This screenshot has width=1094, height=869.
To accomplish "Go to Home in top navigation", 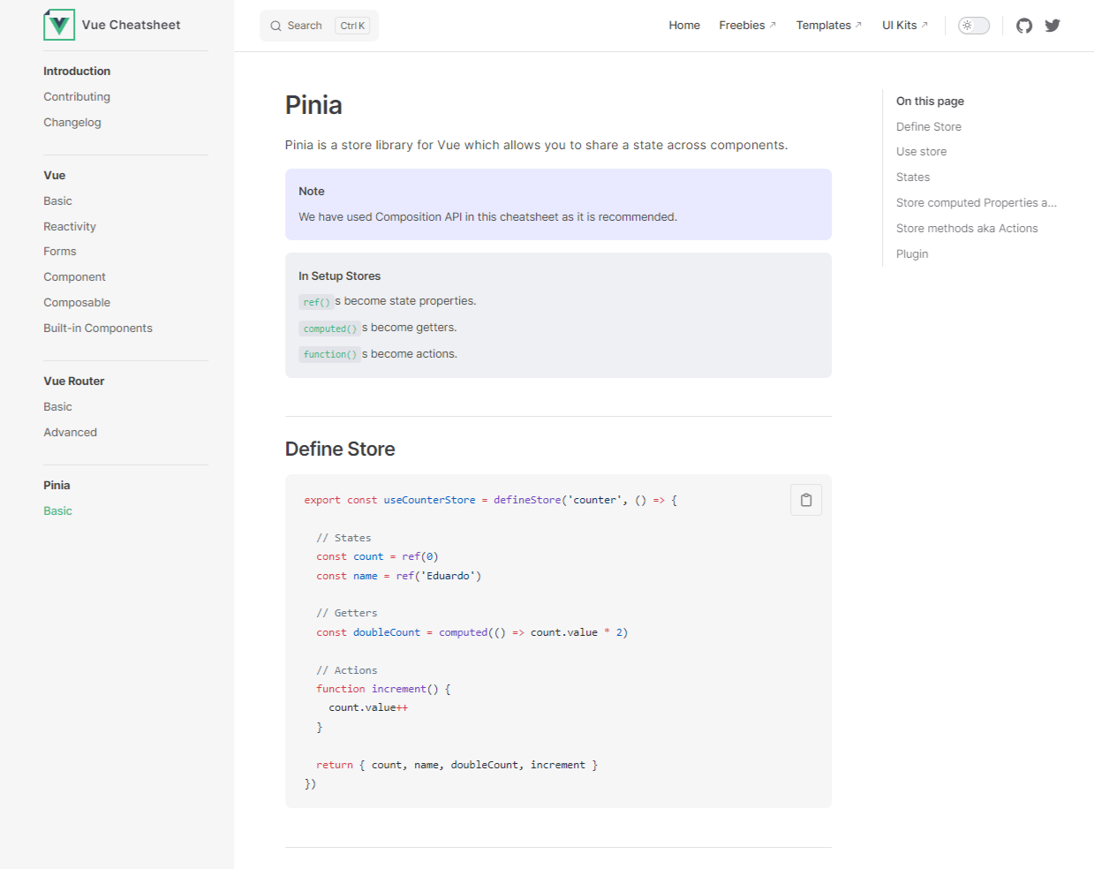I will [x=684, y=26].
